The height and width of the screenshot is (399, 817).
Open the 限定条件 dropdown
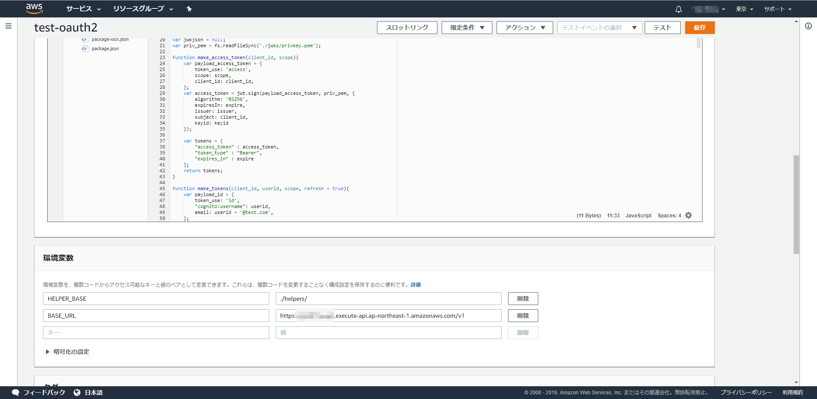click(467, 27)
